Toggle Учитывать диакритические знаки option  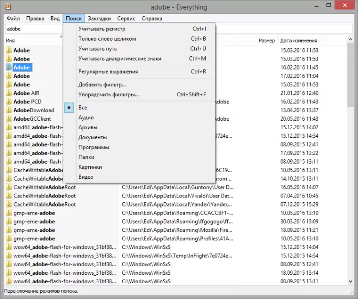tap(139, 59)
